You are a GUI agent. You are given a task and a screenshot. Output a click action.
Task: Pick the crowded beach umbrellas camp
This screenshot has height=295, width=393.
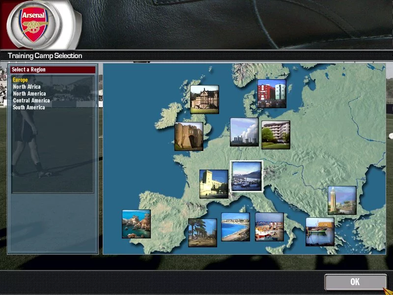click(269, 227)
